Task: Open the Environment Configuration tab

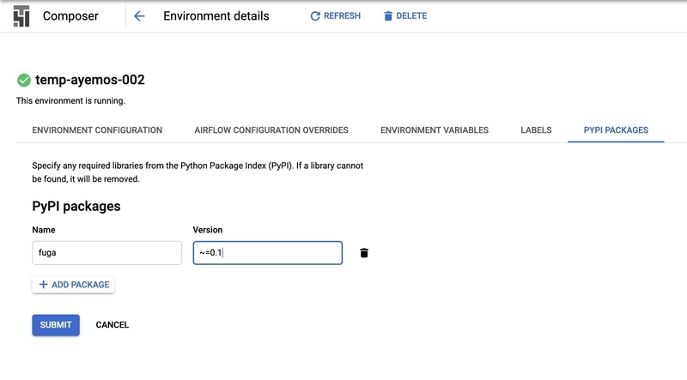Action: tap(97, 130)
